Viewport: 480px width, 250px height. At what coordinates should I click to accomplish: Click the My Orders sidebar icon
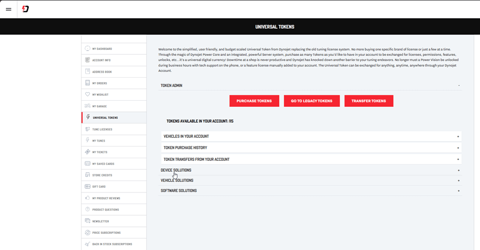[87, 83]
